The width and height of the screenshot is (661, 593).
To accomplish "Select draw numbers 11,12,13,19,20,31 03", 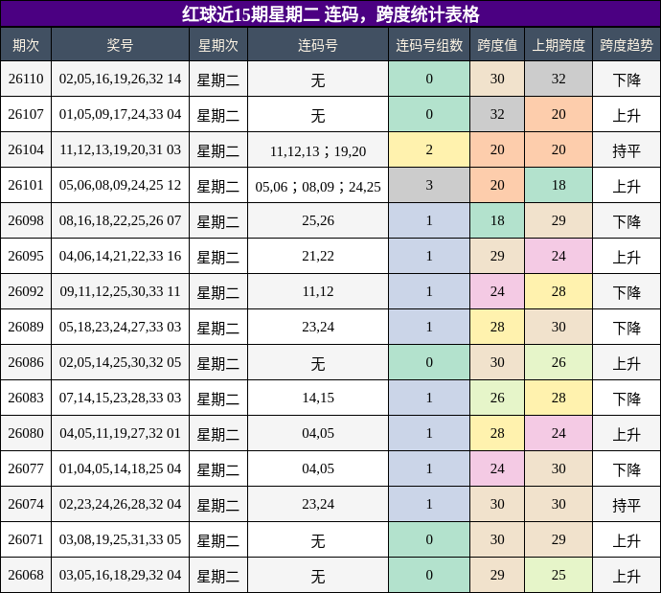I will [120, 149].
